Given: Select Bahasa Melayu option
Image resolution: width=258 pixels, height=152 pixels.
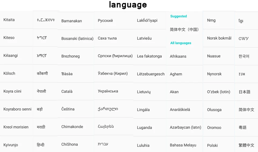Looking at the screenshot, I should click(183, 145).
